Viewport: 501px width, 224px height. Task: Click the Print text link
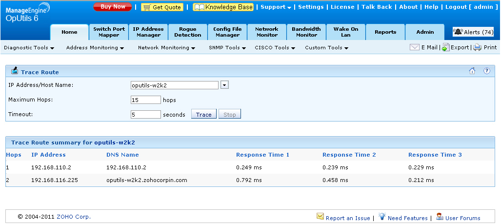490,47
